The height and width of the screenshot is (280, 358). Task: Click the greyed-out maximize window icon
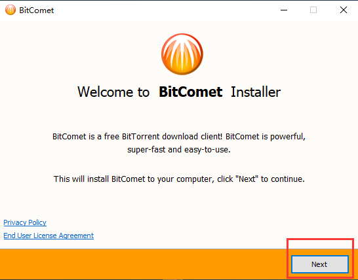(313, 10)
